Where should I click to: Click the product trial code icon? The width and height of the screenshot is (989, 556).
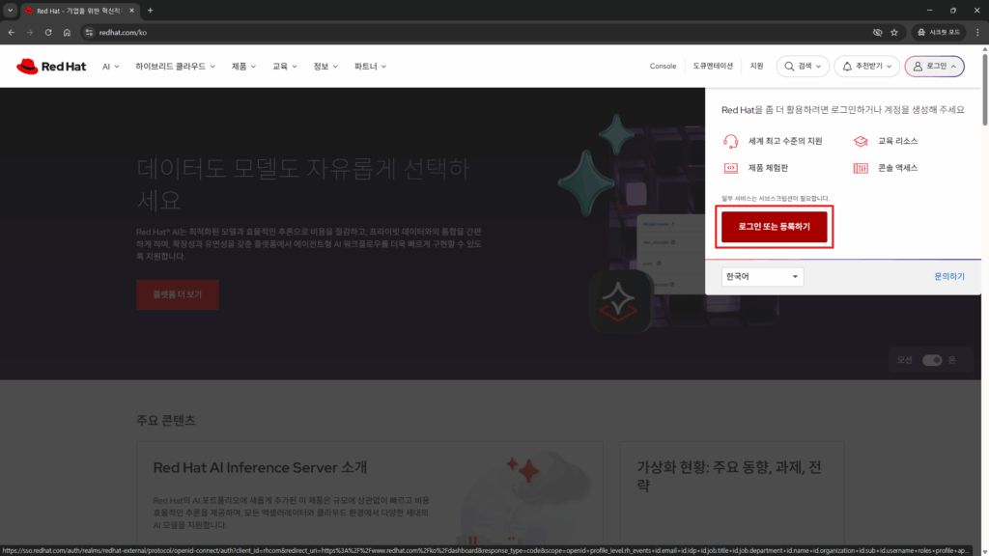(x=730, y=168)
